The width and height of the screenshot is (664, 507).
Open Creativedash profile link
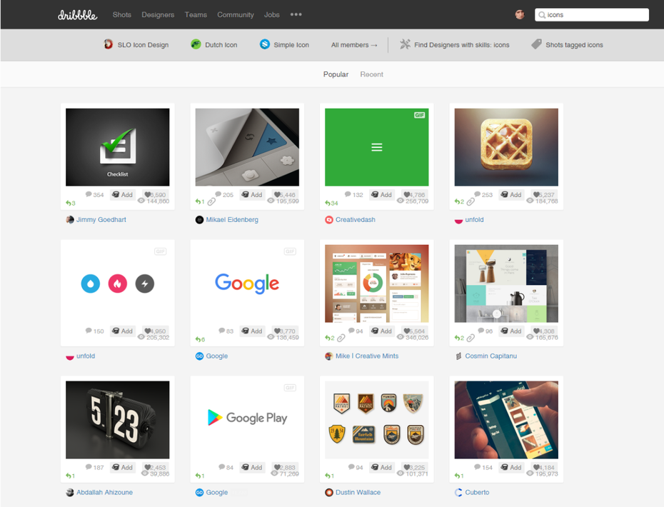356,220
